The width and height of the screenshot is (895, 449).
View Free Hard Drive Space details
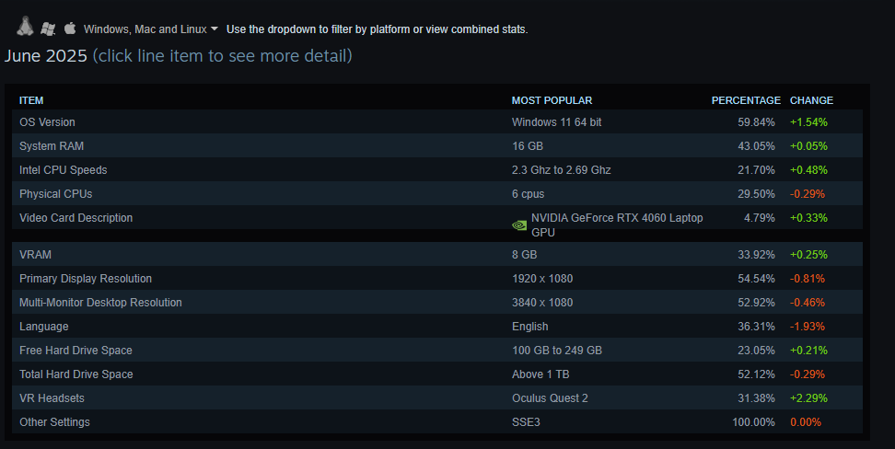click(437, 351)
